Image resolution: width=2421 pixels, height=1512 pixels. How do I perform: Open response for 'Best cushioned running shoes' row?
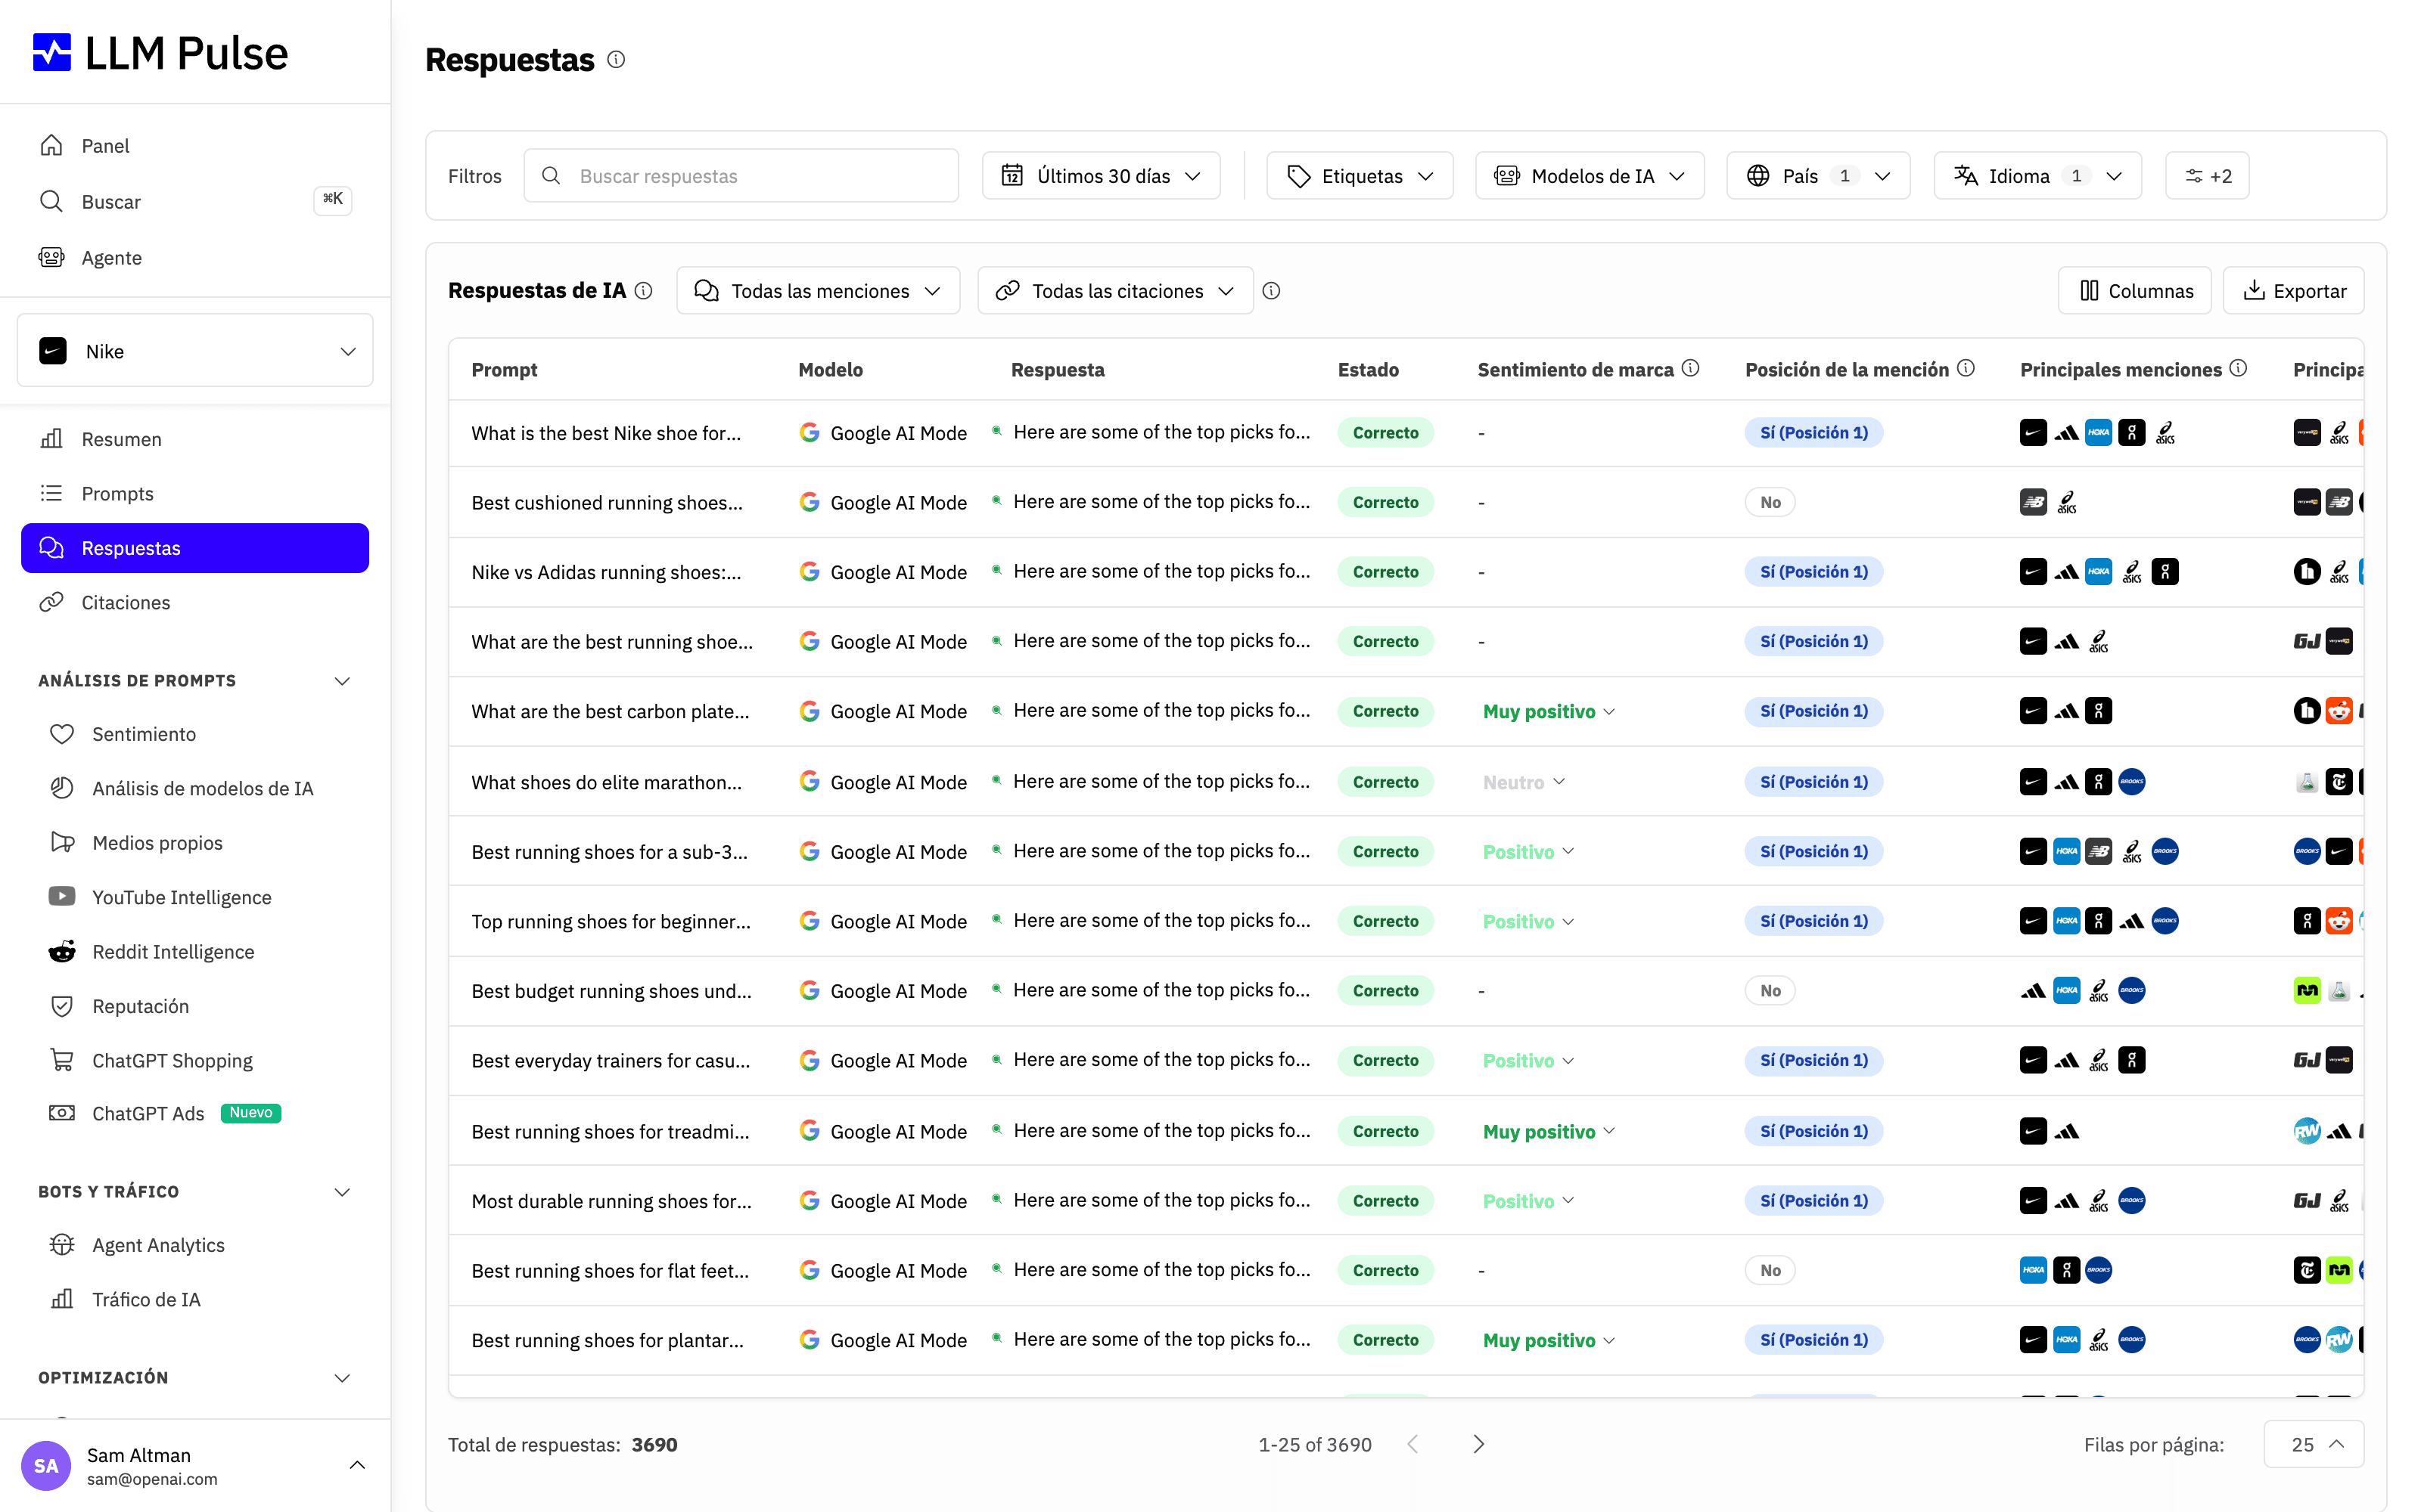1161,502
